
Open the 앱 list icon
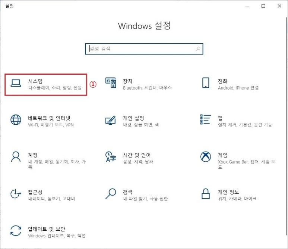(x=206, y=119)
